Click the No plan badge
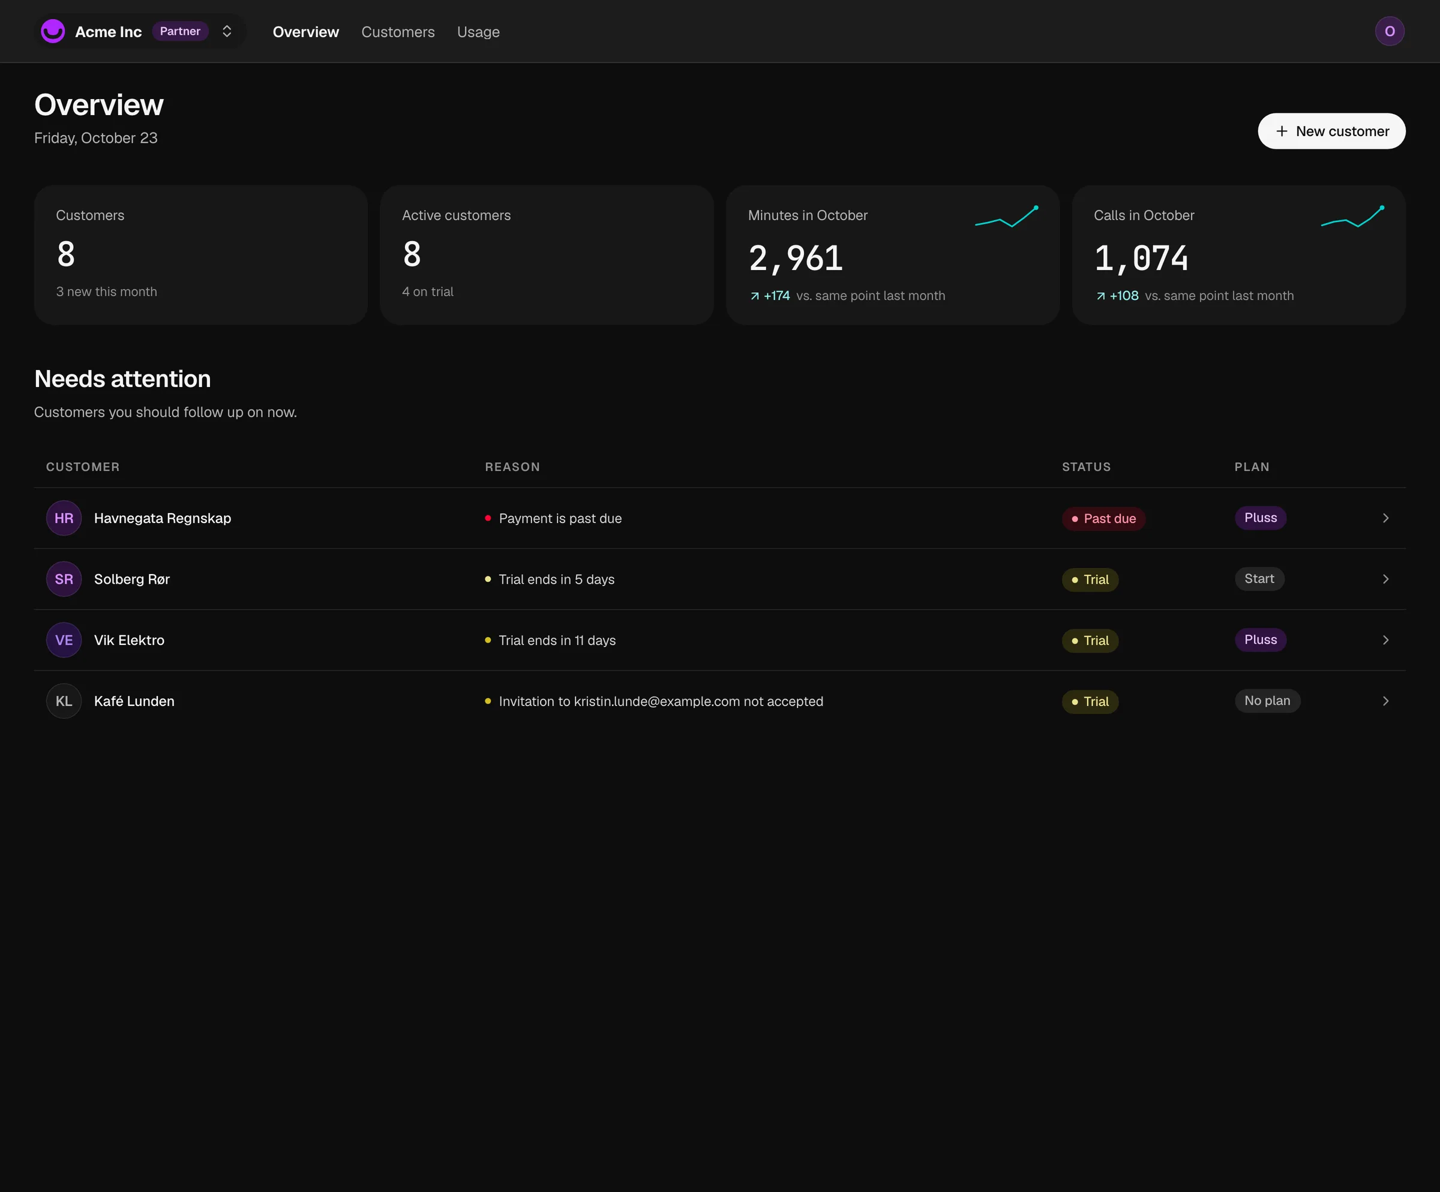This screenshot has width=1440, height=1192. click(1267, 701)
